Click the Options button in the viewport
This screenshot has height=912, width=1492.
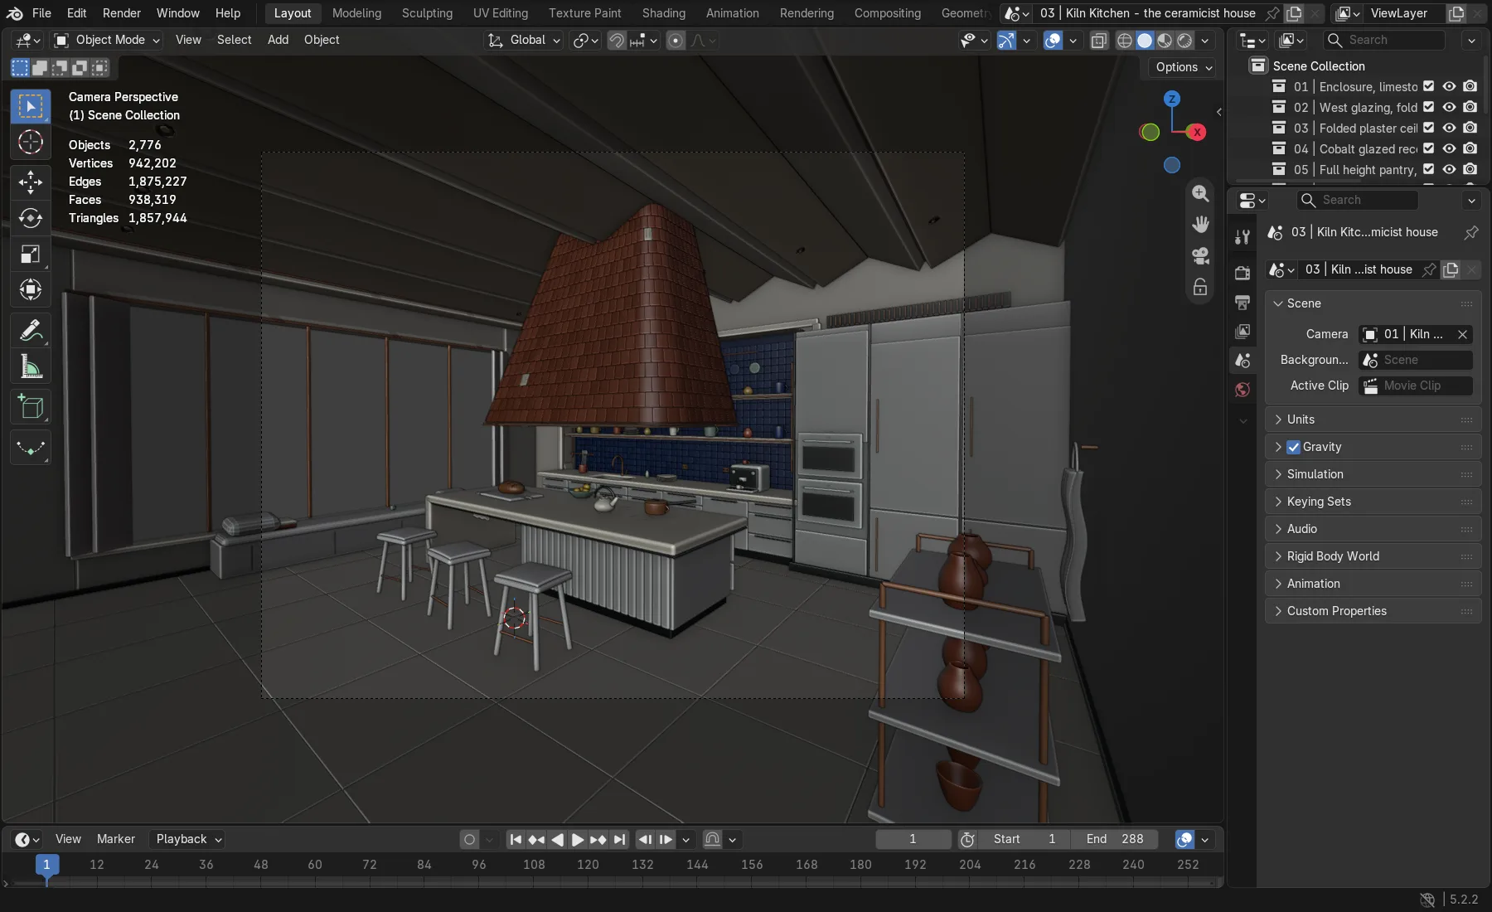coord(1184,67)
